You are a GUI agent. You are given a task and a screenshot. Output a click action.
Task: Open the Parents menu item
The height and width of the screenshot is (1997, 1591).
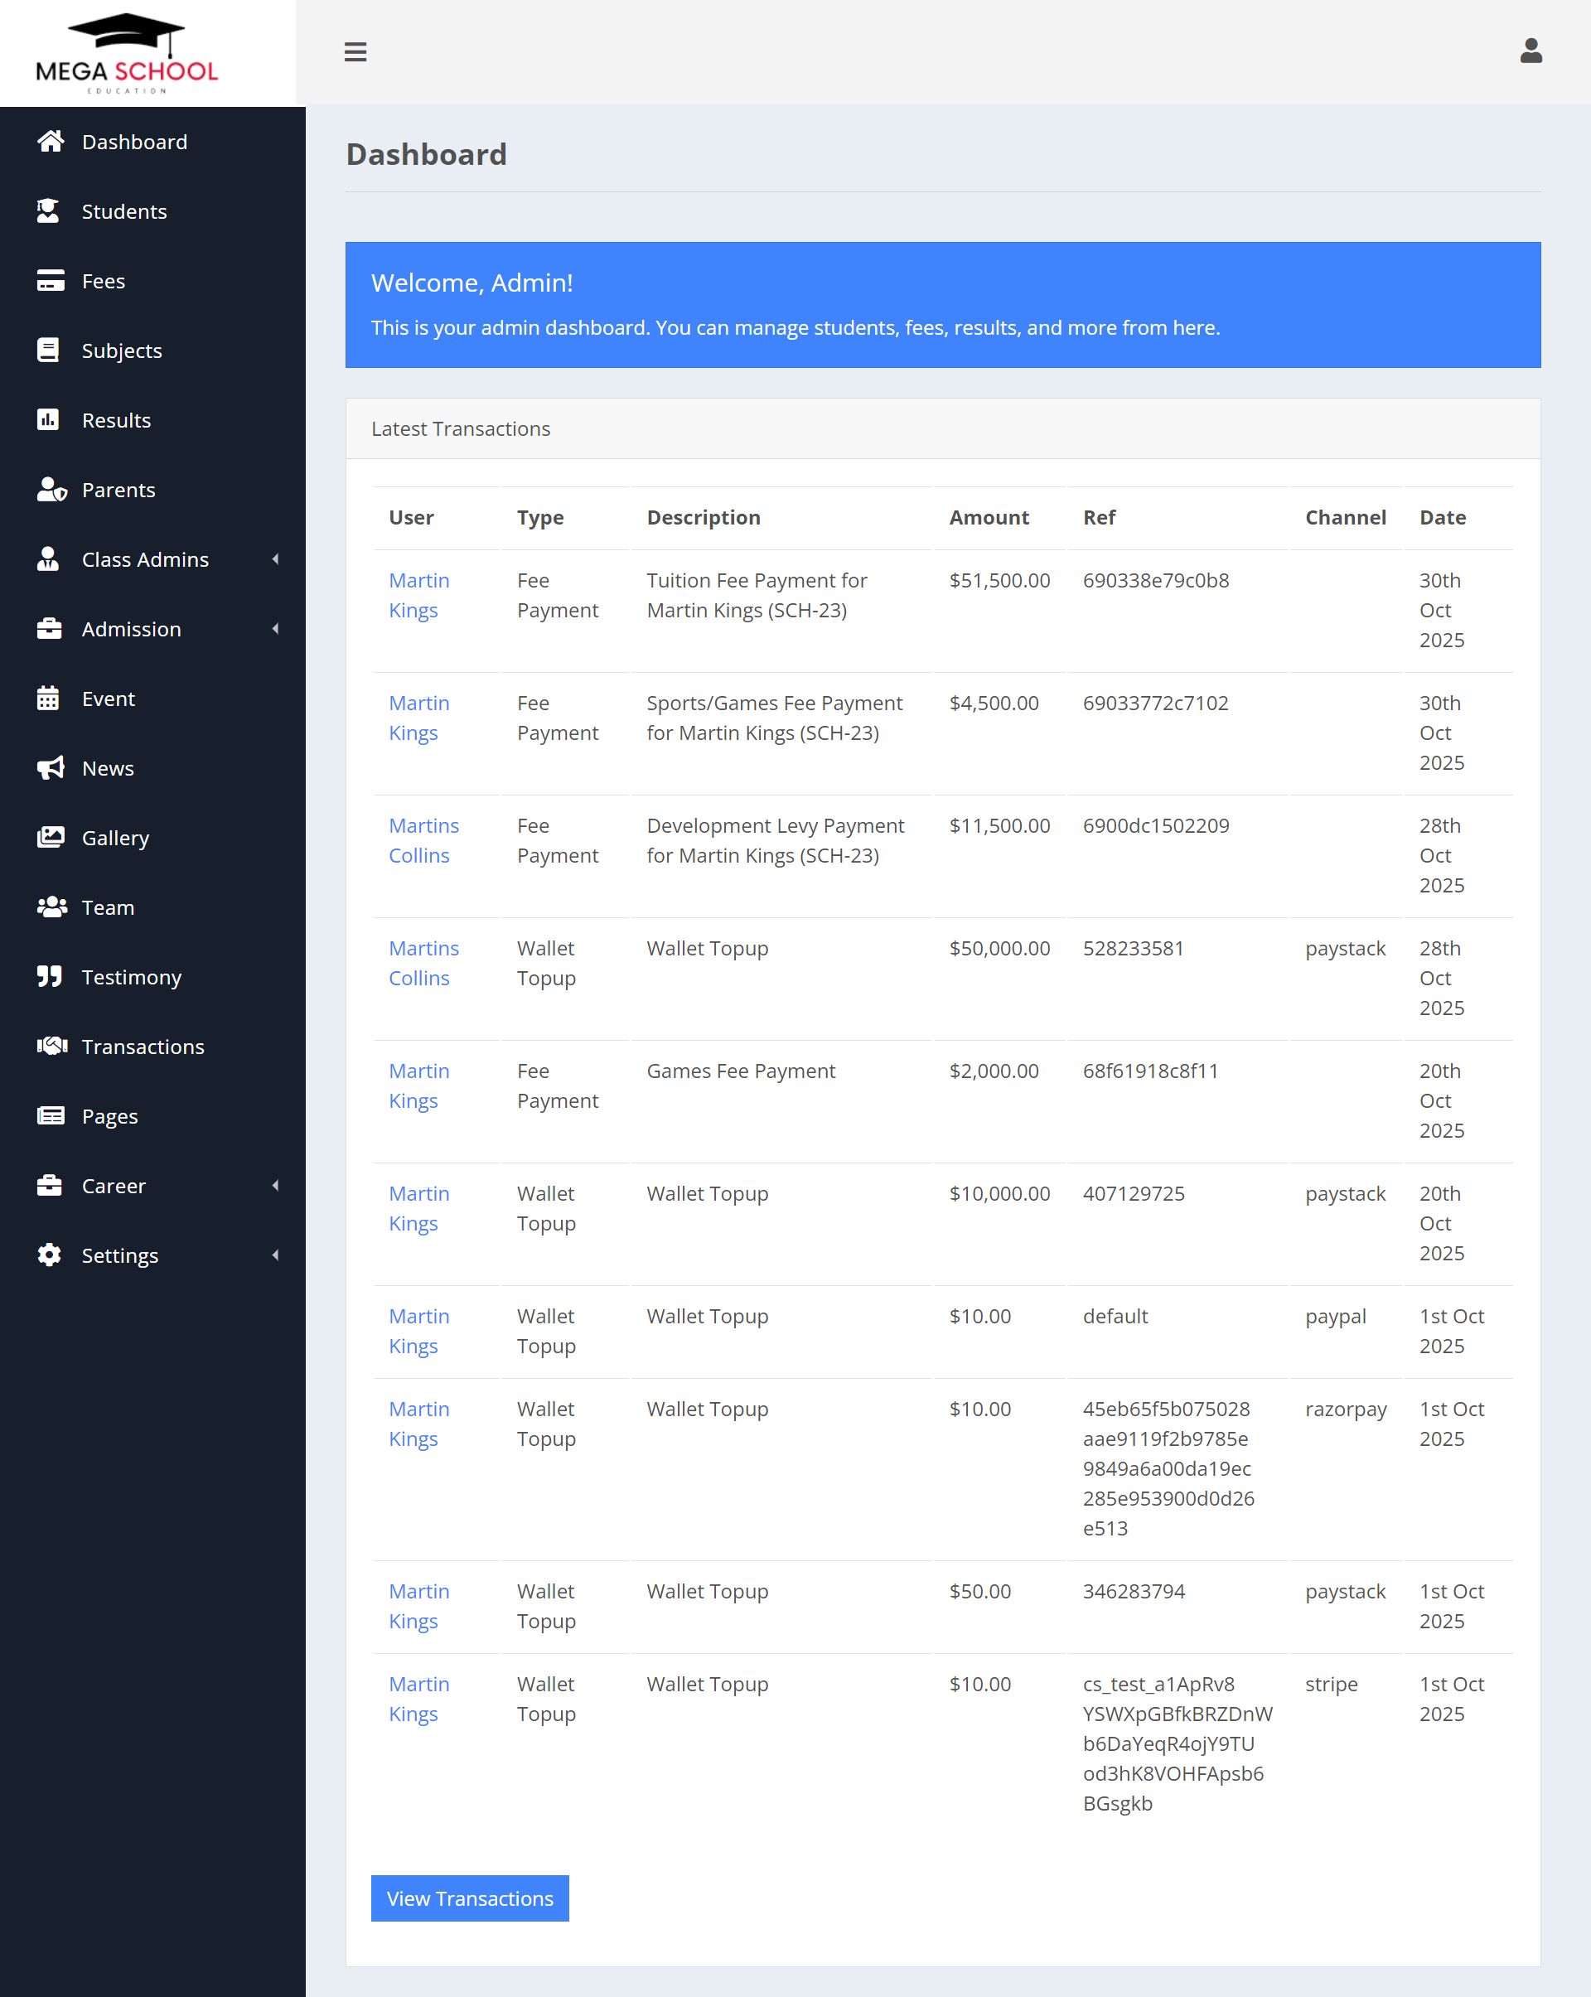coord(118,490)
